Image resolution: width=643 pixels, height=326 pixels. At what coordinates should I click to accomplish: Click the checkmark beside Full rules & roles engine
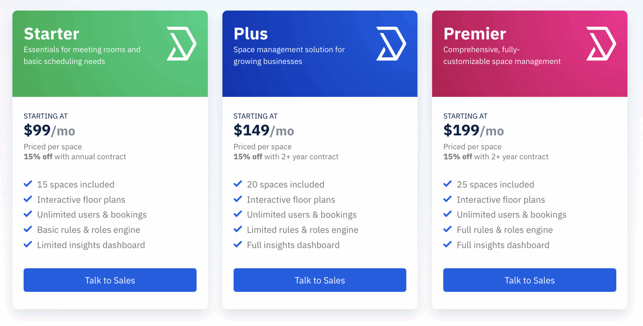pos(448,229)
